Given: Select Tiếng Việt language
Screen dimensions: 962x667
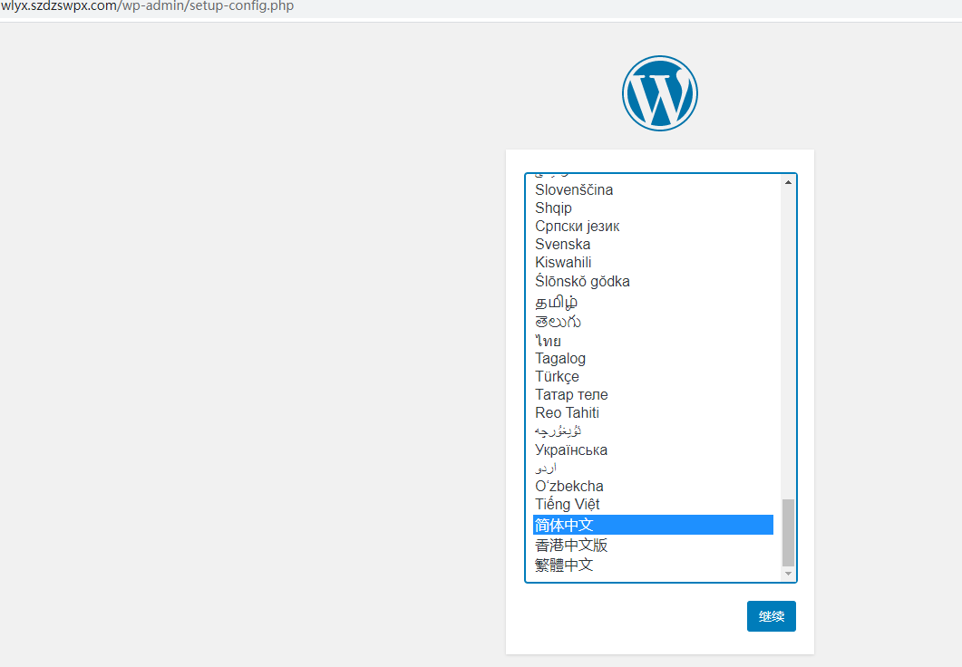Looking at the screenshot, I should tap(567, 504).
